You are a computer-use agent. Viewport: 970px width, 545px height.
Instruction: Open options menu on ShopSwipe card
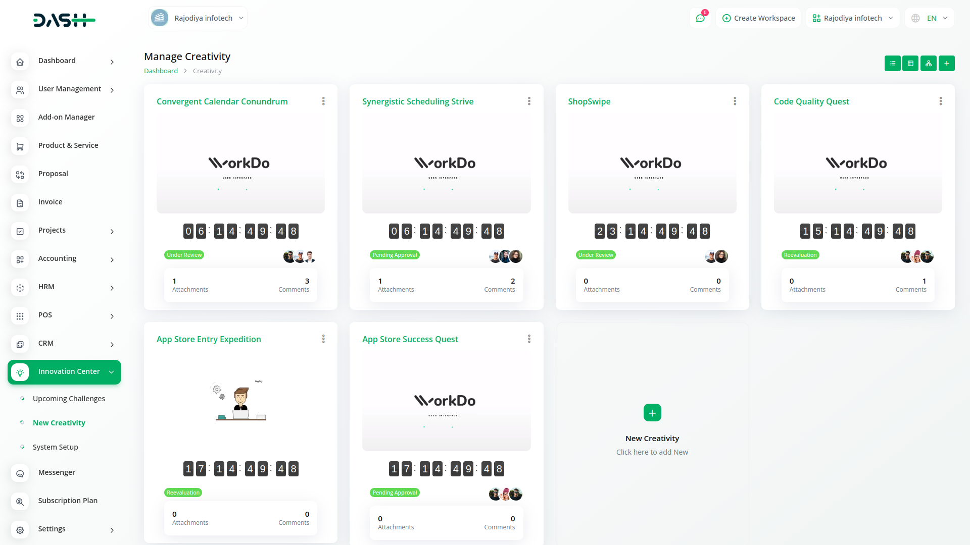(x=735, y=101)
